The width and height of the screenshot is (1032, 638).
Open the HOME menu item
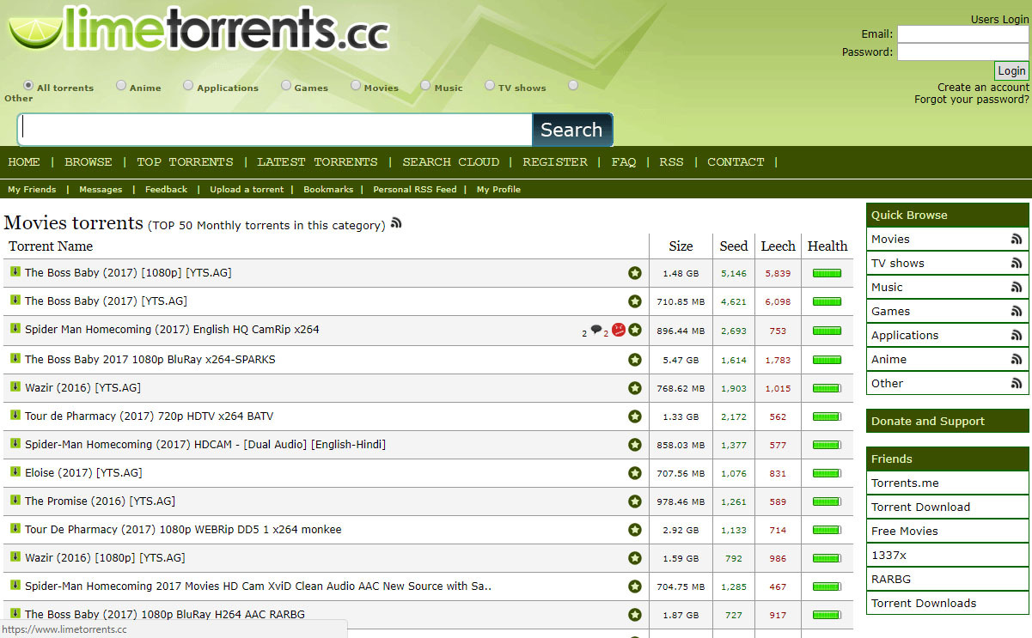pos(24,161)
